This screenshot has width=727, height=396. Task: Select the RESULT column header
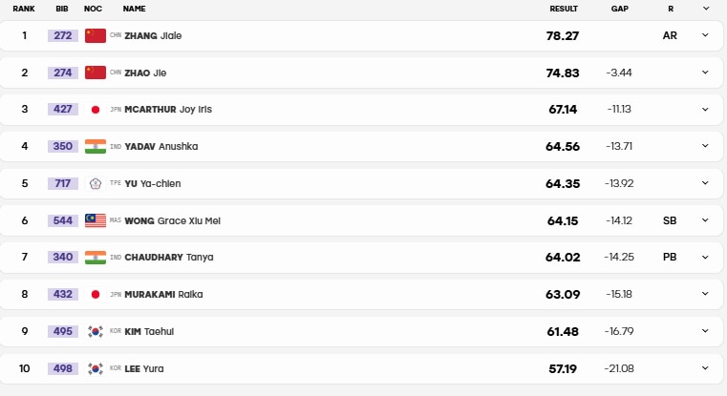tap(564, 9)
